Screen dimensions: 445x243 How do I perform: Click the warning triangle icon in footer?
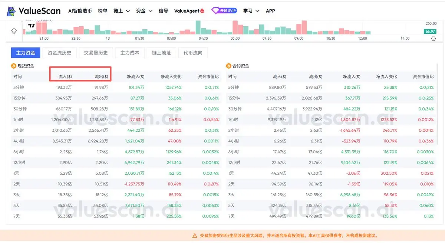click(x=195, y=236)
